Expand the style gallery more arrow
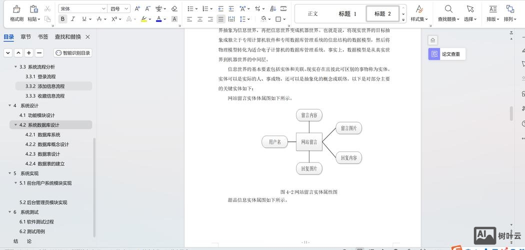 pyautogui.click(x=403, y=19)
